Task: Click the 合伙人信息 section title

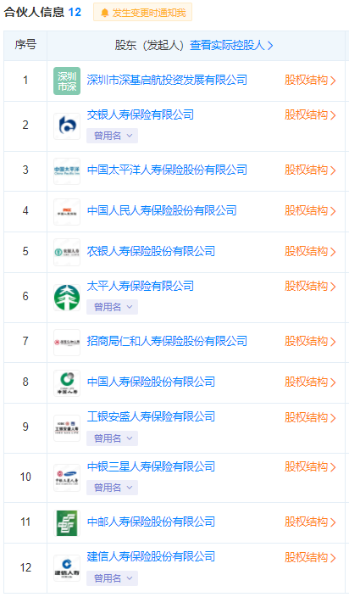Action: coord(34,12)
